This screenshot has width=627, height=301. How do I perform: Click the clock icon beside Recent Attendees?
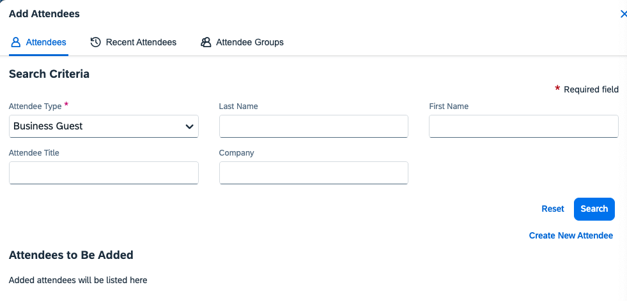pos(96,42)
